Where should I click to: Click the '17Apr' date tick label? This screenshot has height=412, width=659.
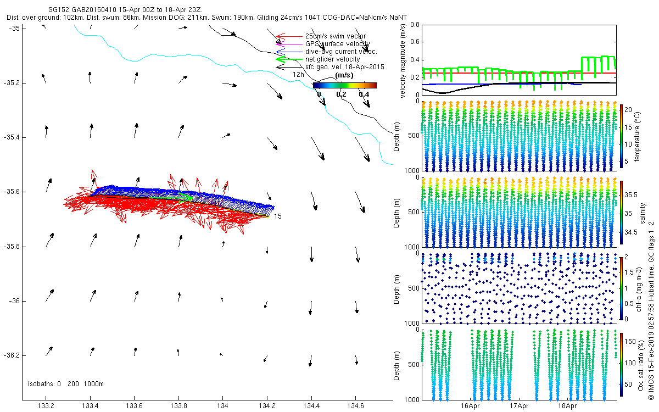[519, 407]
